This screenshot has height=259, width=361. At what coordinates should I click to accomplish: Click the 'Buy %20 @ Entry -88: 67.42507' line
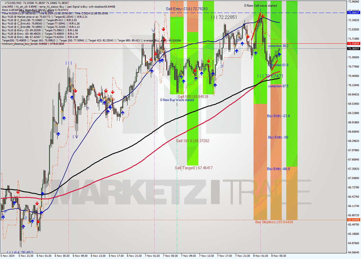coord(40,37)
